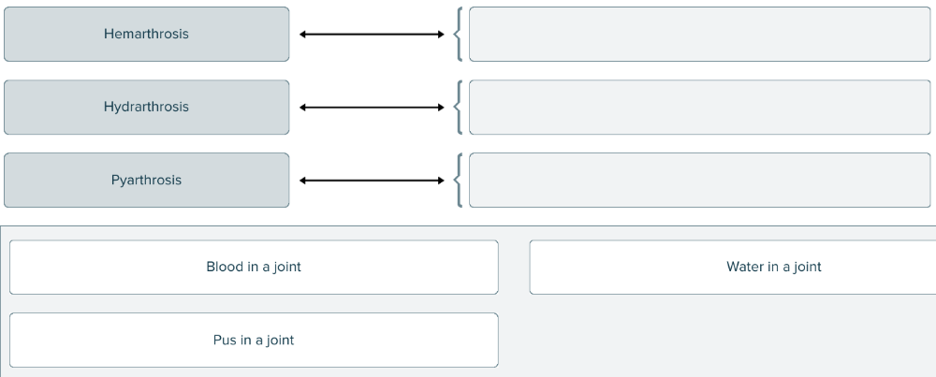Click the middle of the Hydrarthrosis arrow line
936x377 pixels.
click(x=372, y=108)
